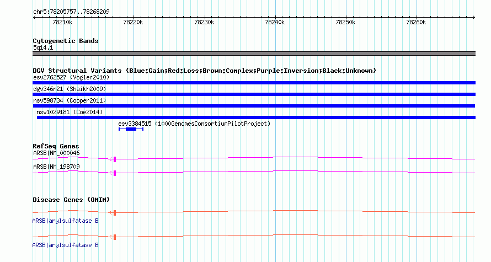Click the esv3384515 1000Genomes label

[x=194, y=124]
